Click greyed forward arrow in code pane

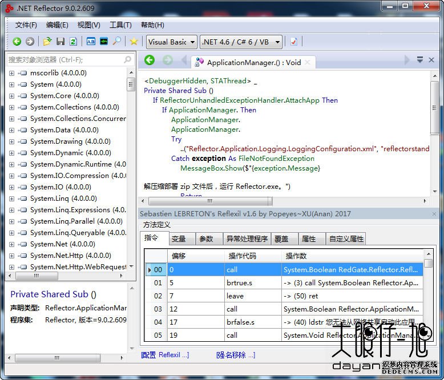pyautogui.click(x=168, y=60)
